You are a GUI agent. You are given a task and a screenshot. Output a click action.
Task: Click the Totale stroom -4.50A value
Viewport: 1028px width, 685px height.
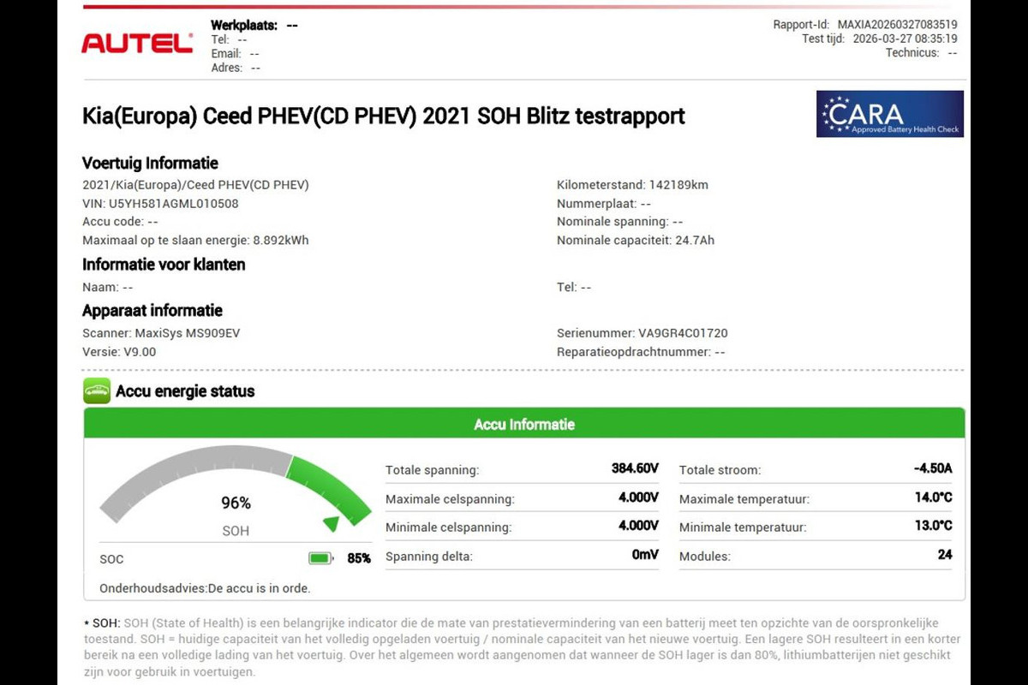932,468
